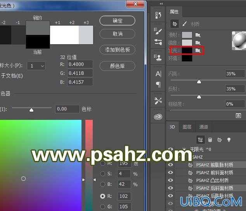Click the 闪亮 35% value field
The image size is (246, 211).
235,74
